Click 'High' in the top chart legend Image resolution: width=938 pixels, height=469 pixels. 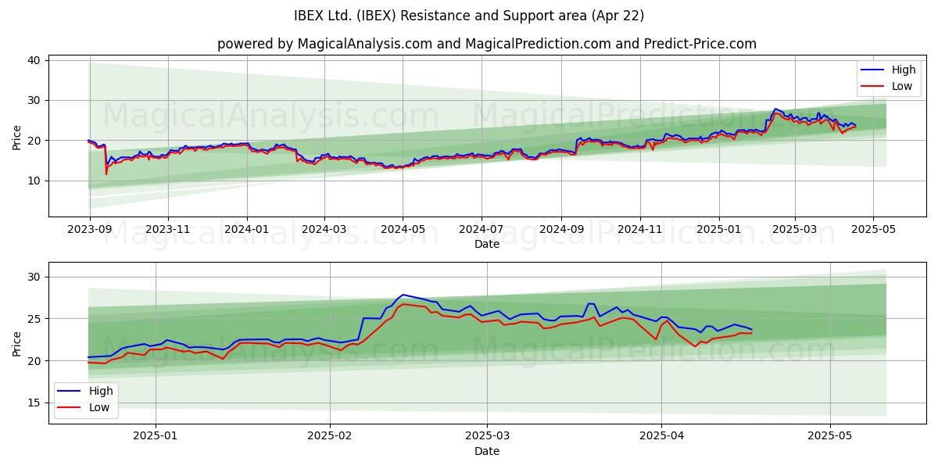point(903,70)
